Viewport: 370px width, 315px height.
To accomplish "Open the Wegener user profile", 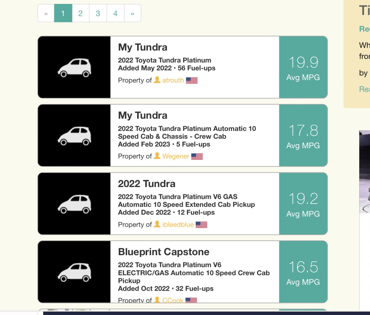I will pyautogui.click(x=176, y=156).
